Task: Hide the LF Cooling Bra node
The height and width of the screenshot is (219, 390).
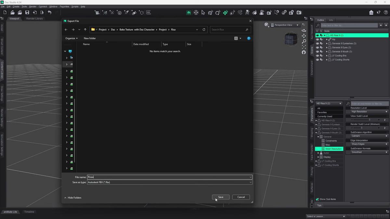Action: (x=318, y=55)
